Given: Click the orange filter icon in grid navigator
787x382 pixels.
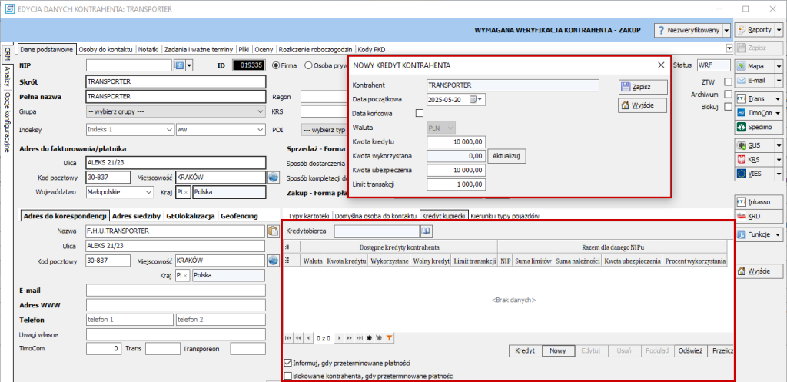Looking at the screenshot, I should pos(390,337).
